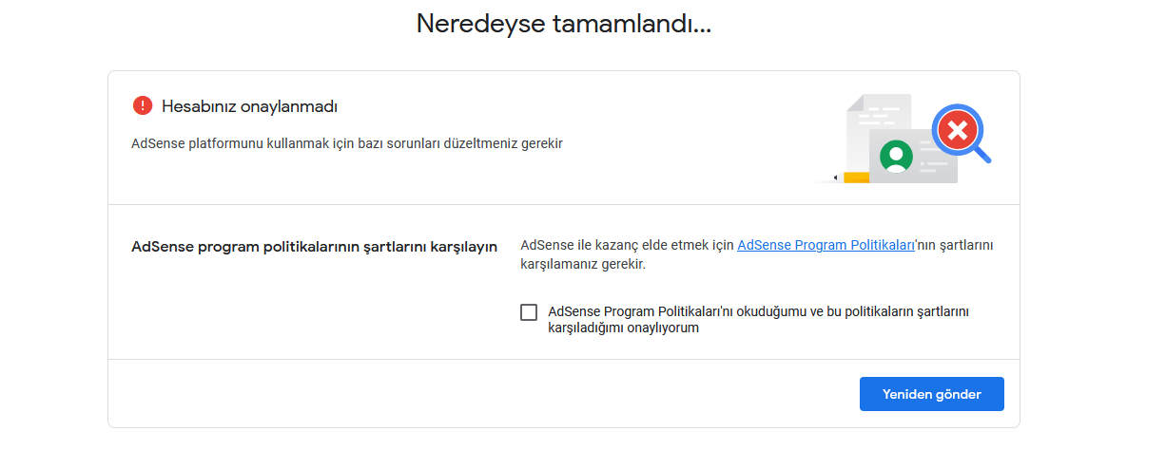This screenshot has height=450, width=1166.
Task: Click the Yeniden gönder button
Action: point(931,394)
